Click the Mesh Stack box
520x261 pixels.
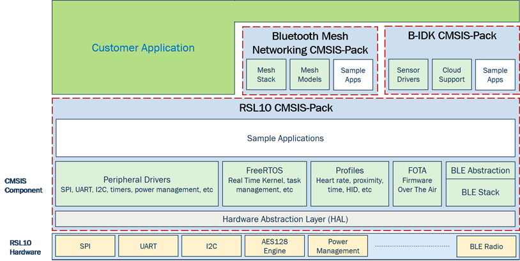coord(266,75)
